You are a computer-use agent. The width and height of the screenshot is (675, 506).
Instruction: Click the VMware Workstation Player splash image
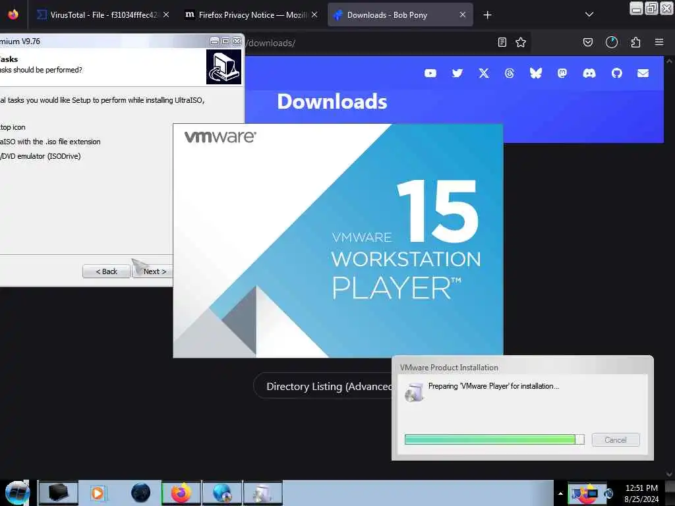click(338, 240)
